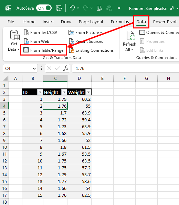179x205 pixels.
Task: Click the Undo arrow icon
Action: (72, 8)
